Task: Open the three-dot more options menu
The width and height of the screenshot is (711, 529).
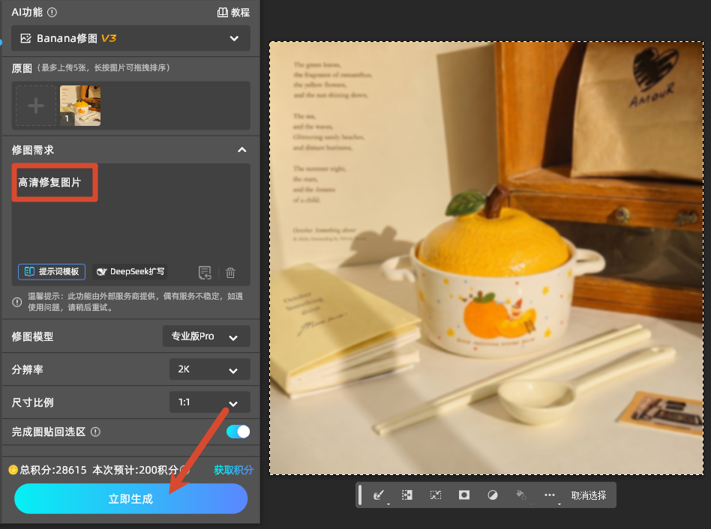Action: click(550, 495)
